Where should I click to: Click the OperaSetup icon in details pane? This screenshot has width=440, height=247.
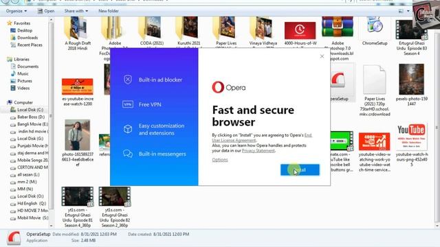[x=14, y=237]
